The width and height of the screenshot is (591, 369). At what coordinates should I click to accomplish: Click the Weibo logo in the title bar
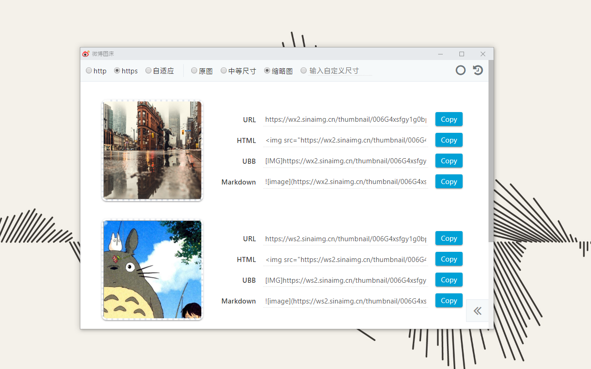coord(85,54)
